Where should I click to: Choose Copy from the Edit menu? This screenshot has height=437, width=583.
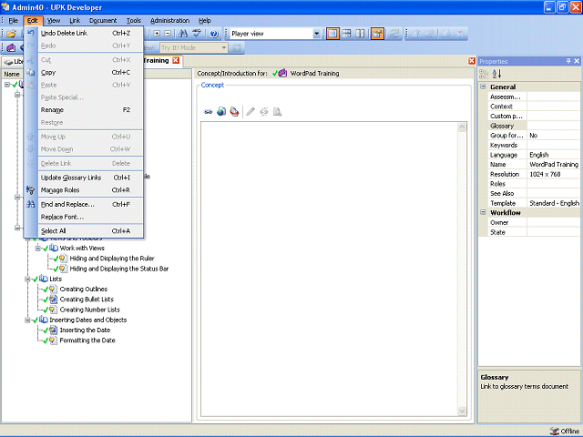coord(84,73)
